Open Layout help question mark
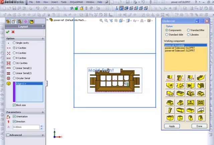Viewport: 214px width, 145px height. click(42, 26)
